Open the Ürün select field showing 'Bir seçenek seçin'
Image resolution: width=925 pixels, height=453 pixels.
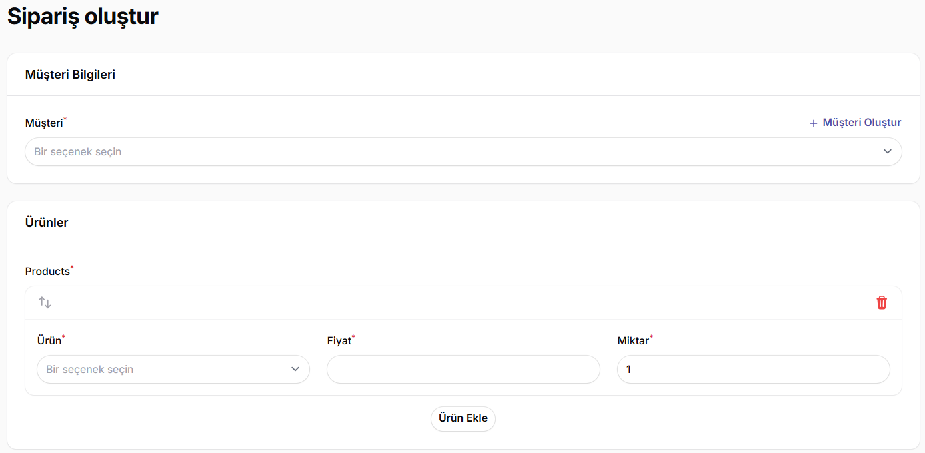click(x=173, y=369)
